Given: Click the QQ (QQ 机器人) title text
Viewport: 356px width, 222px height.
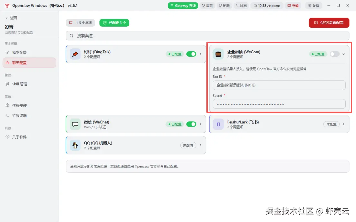Looking at the screenshot, I should tap(98, 143).
